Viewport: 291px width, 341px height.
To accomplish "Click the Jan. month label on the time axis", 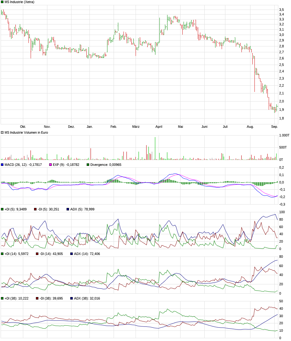I will [89, 127].
